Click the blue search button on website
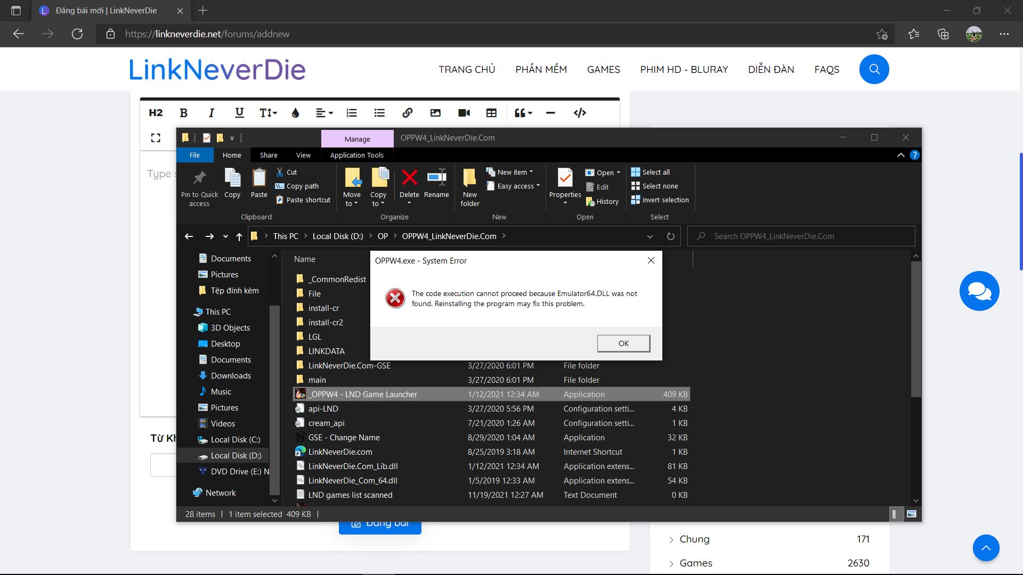The height and width of the screenshot is (575, 1023). [874, 69]
